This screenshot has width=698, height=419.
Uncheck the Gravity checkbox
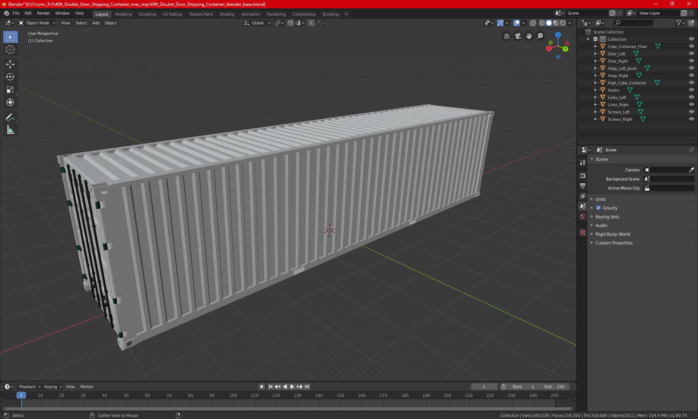tap(598, 208)
